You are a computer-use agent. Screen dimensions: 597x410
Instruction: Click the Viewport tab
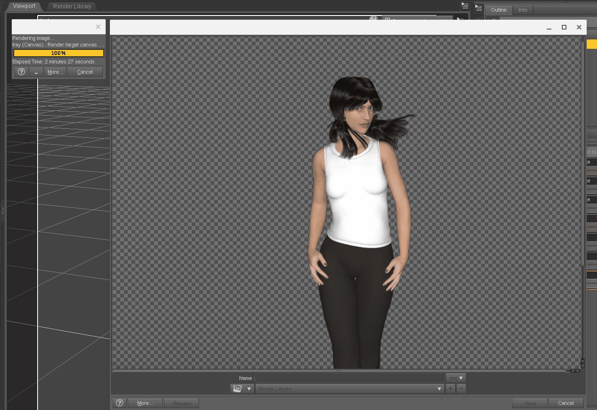(x=23, y=6)
